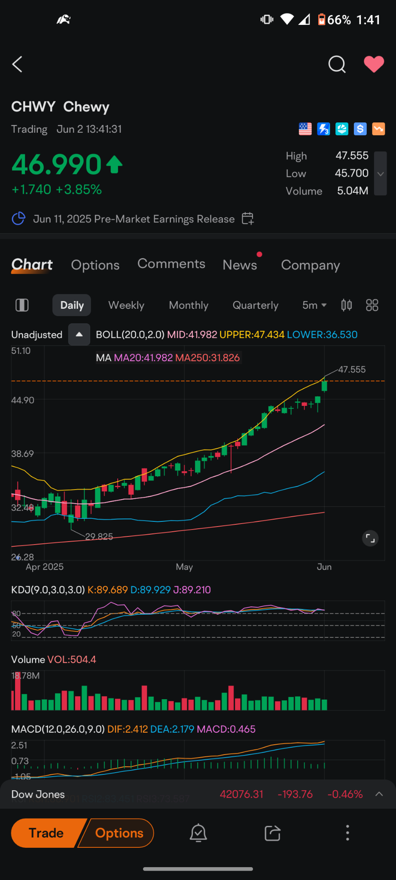
Task: Expand the Dow Jones bar chevron
Action: coord(379,794)
